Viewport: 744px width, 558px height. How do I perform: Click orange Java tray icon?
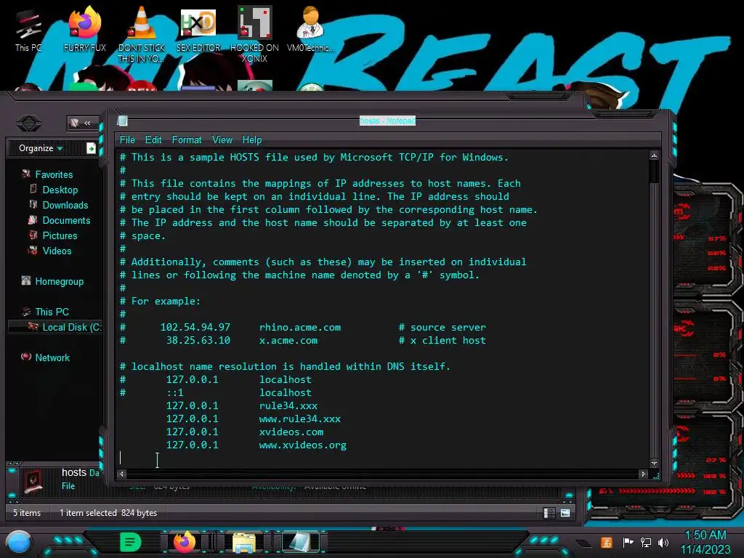(x=606, y=542)
